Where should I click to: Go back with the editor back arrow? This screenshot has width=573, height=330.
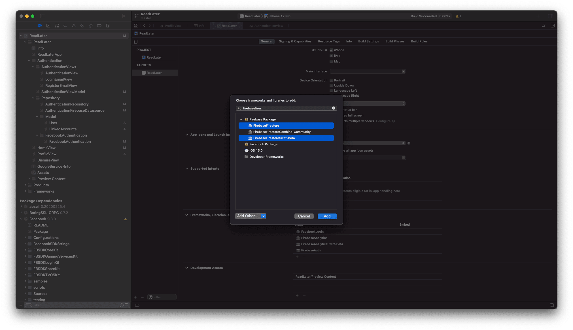click(x=144, y=26)
